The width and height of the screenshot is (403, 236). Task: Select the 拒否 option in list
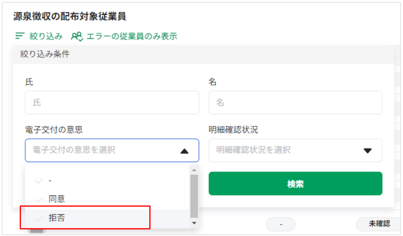(57, 218)
